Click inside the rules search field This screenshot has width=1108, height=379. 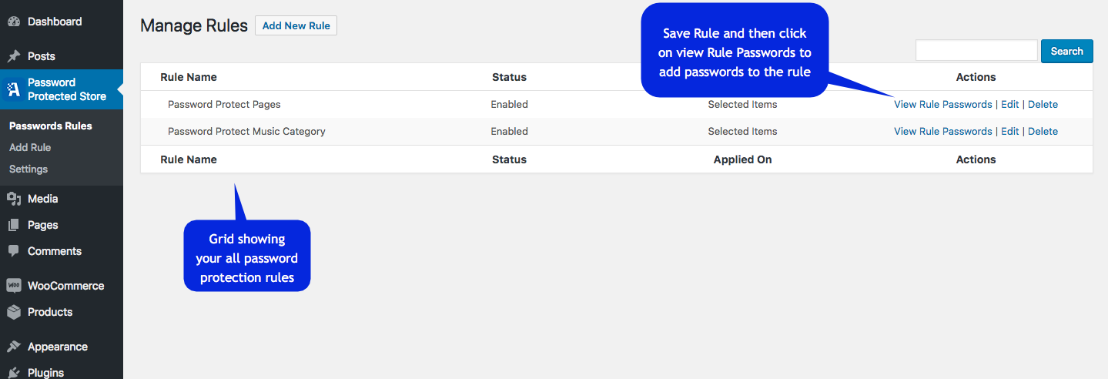[976, 51]
